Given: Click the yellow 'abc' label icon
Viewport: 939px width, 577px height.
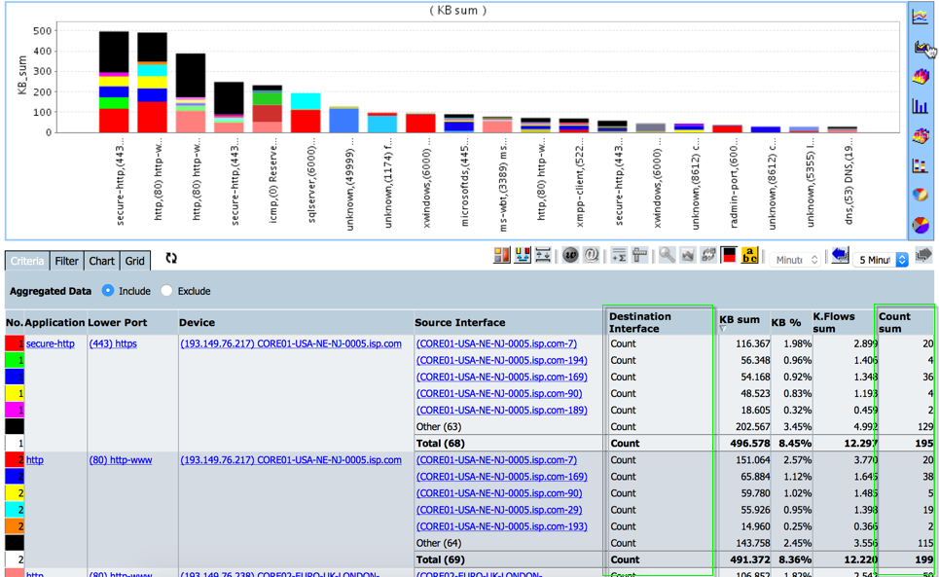Looking at the screenshot, I should pos(749,256).
